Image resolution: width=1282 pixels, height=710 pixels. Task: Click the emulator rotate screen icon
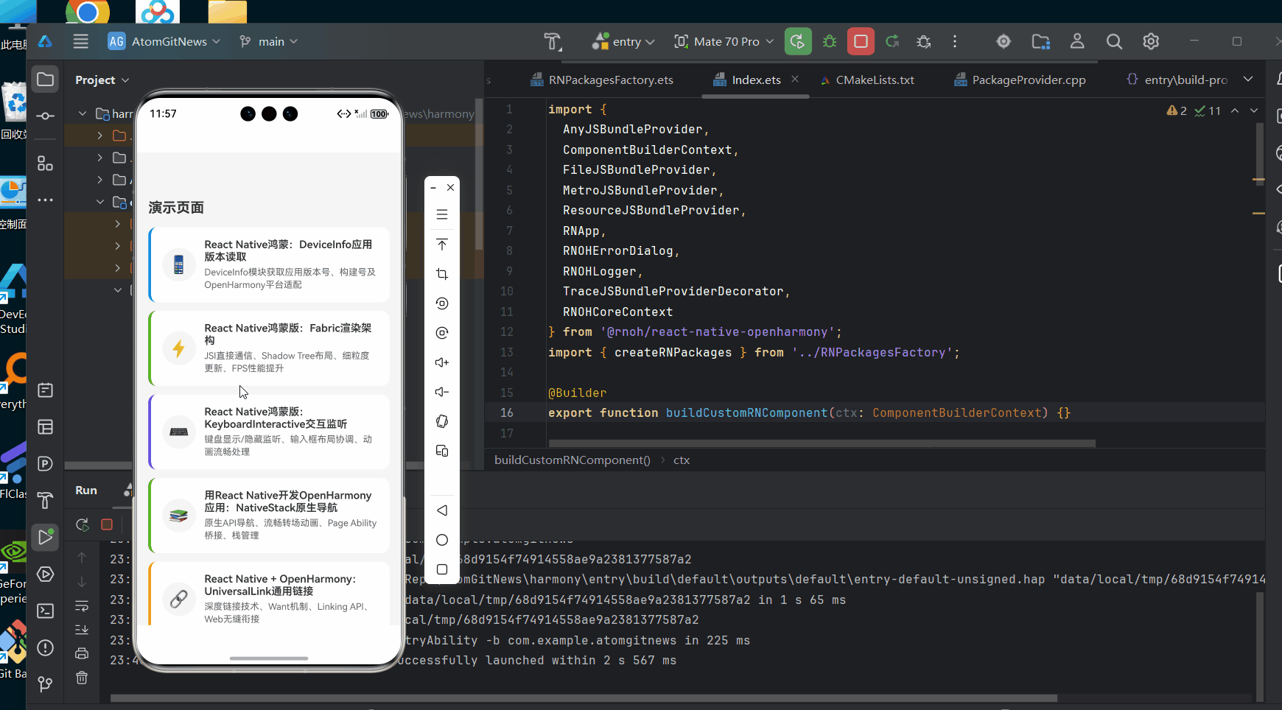[442, 421]
